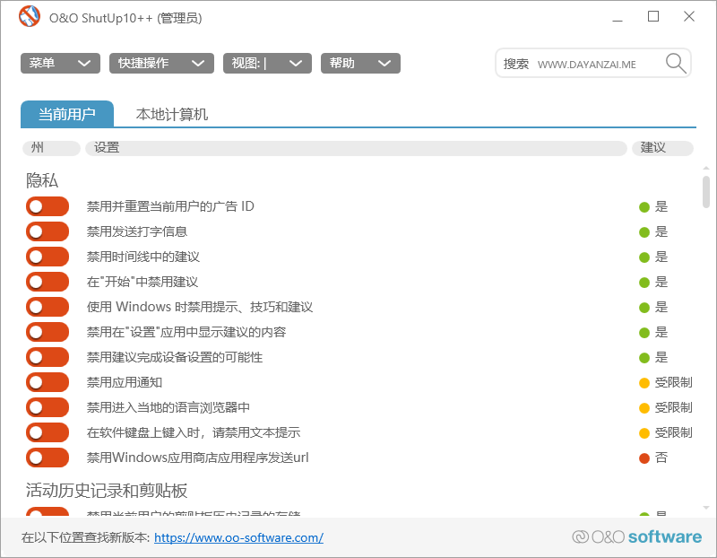
Task: Click the O&O ShutUp10++ app logo
Action: click(30, 17)
